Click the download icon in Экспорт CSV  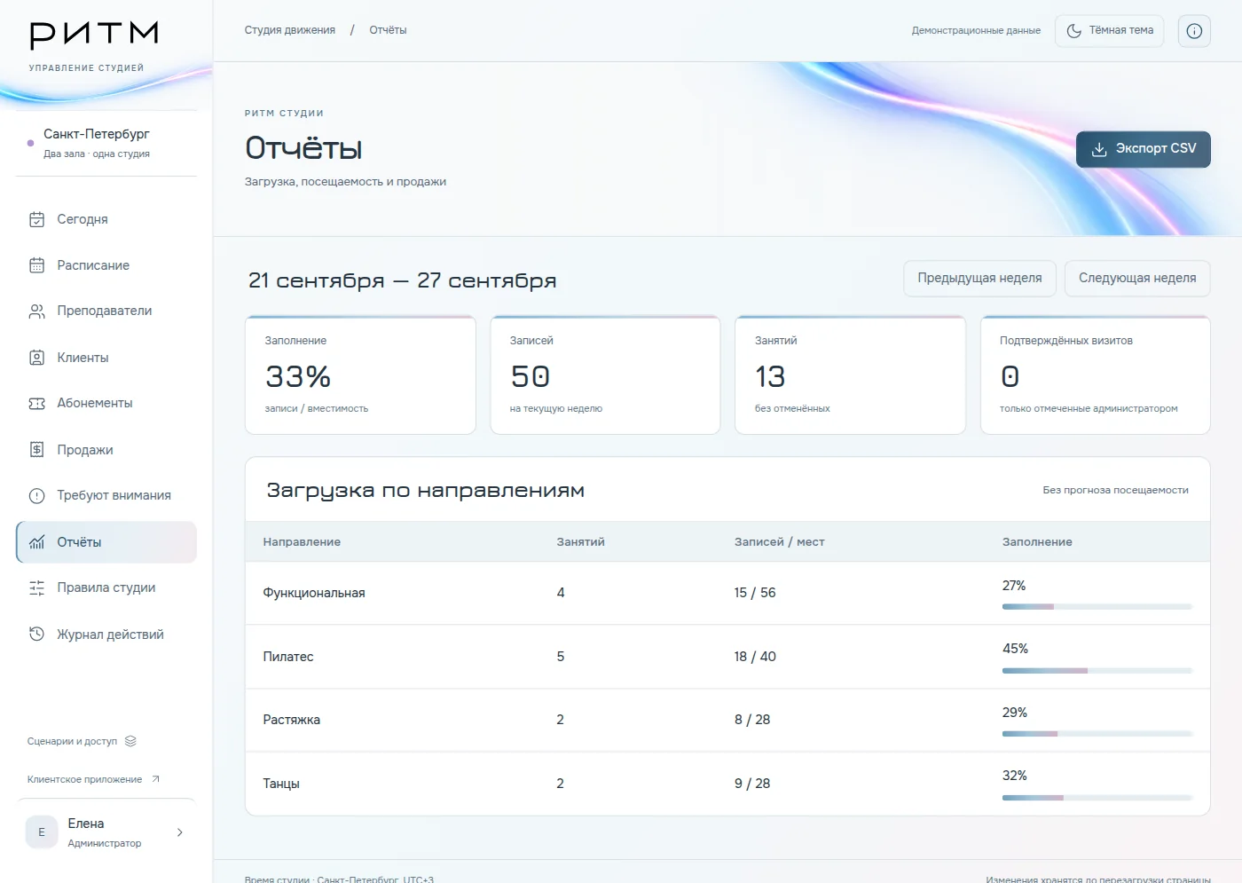1099,149
